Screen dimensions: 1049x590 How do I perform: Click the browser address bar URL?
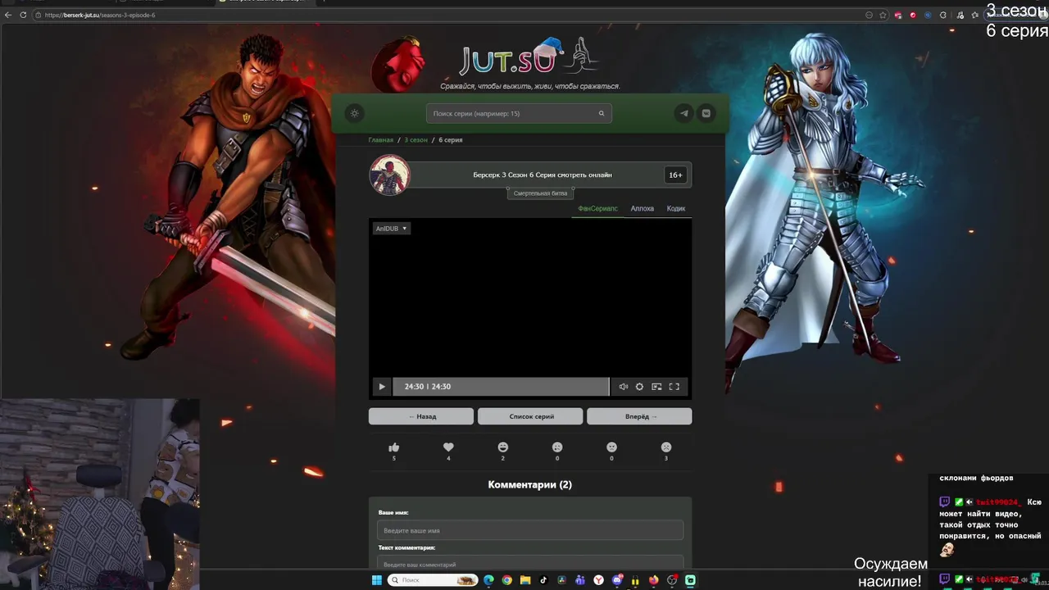coord(100,15)
